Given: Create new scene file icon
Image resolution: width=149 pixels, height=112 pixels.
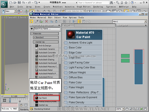Looking at the screenshot, I should coord(11,3).
